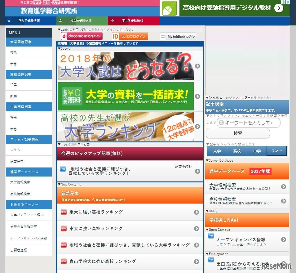
Task: Click the arrow beside 高校情報検索
Action: [284, 201]
